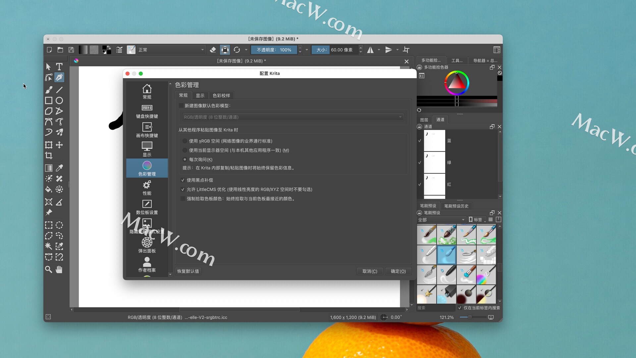Click the opacity stepper arrows
The height and width of the screenshot is (358, 636).
(300, 50)
